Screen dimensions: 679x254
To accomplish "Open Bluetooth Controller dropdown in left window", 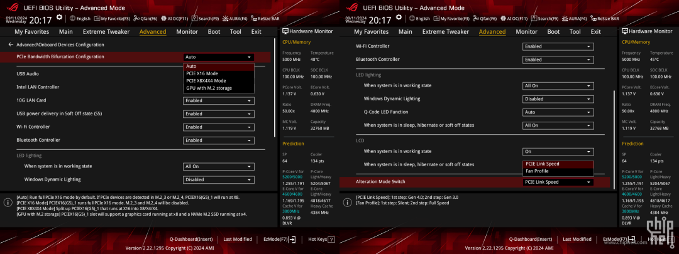I will [219, 140].
